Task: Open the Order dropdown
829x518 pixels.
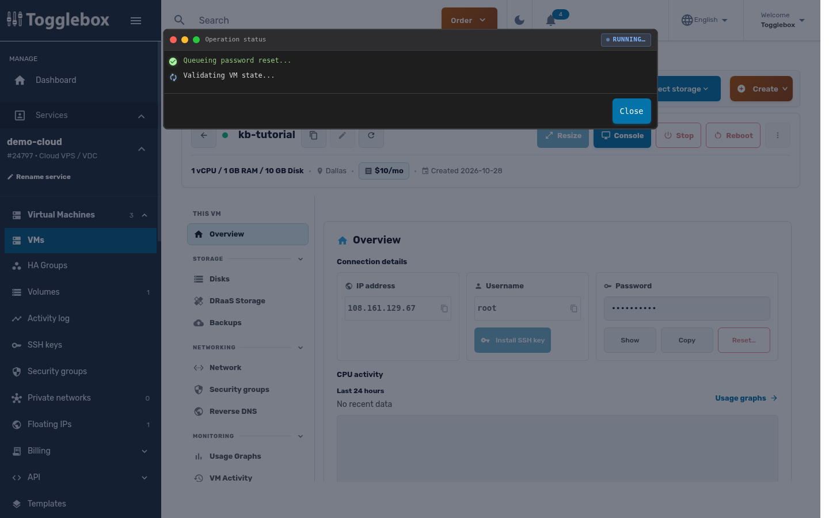Action: click(x=469, y=20)
